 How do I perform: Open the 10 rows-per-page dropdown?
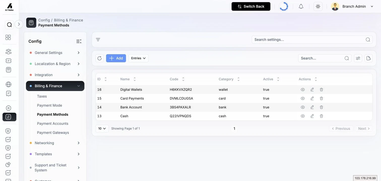(x=102, y=129)
